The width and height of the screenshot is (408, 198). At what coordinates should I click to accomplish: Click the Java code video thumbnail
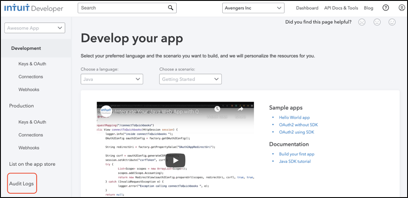point(175,150)
